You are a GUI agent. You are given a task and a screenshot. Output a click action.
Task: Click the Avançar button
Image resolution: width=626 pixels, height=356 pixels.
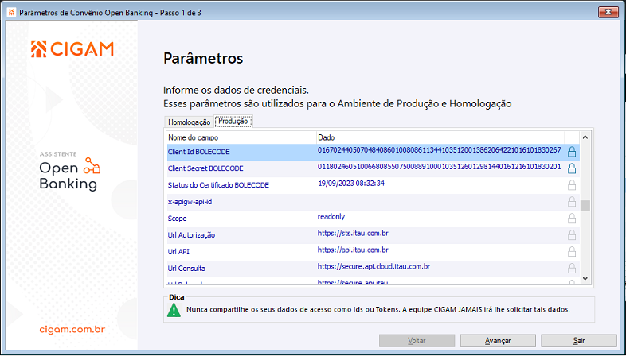(x=498, y=341)
